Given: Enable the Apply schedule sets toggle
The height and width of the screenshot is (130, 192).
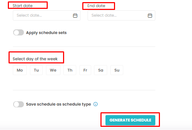Looking at the screenshot, I should [x=19, y=33].
